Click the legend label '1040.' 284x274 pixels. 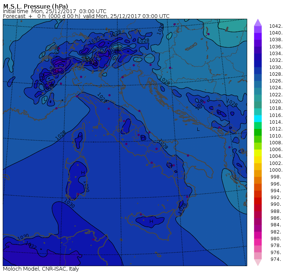(276, 33)
